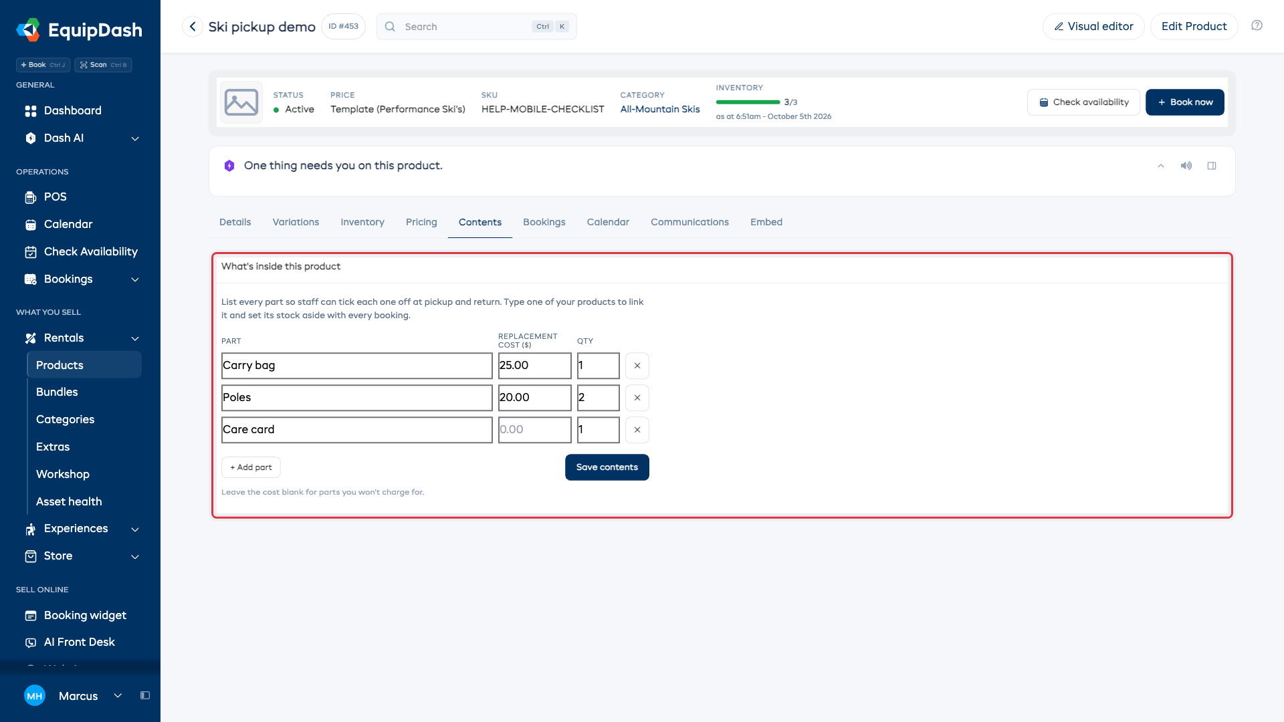Viewport: 1284px width, 722px height.
Task: Click the product image placeholder thumbnail
Action: [241, 102]
